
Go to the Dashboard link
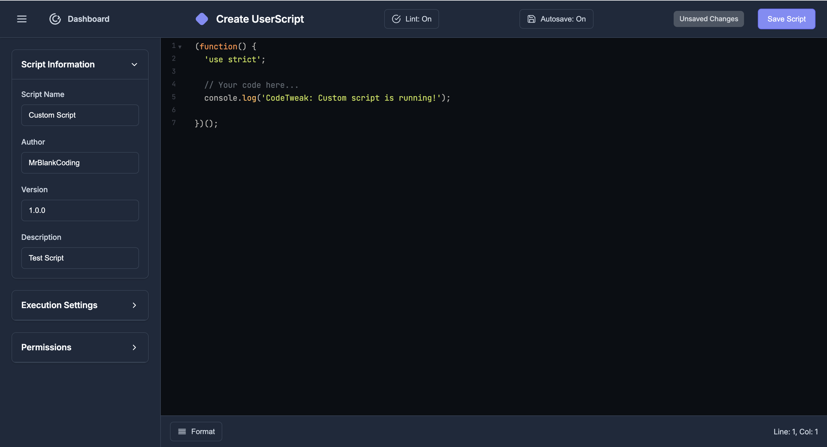point(88,19)
